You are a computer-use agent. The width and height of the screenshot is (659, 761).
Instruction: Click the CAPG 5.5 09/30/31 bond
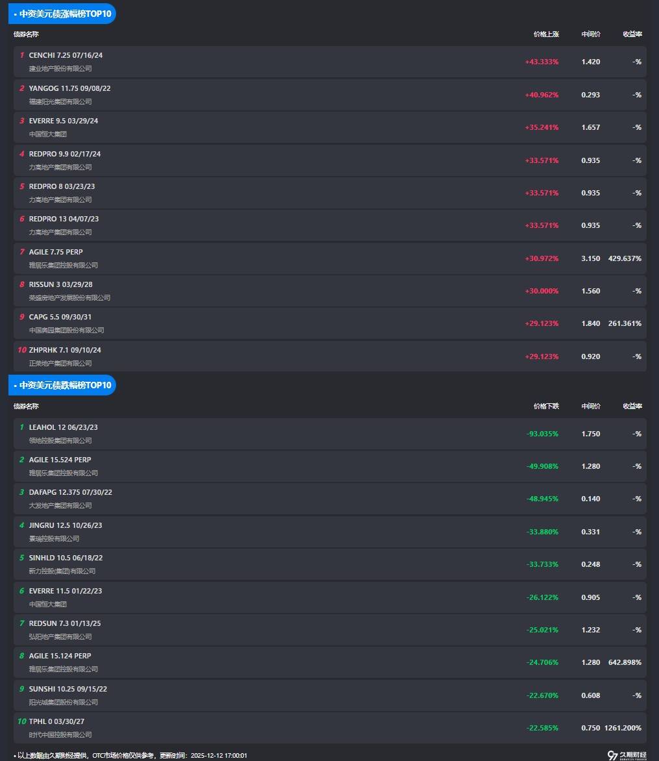60,317
